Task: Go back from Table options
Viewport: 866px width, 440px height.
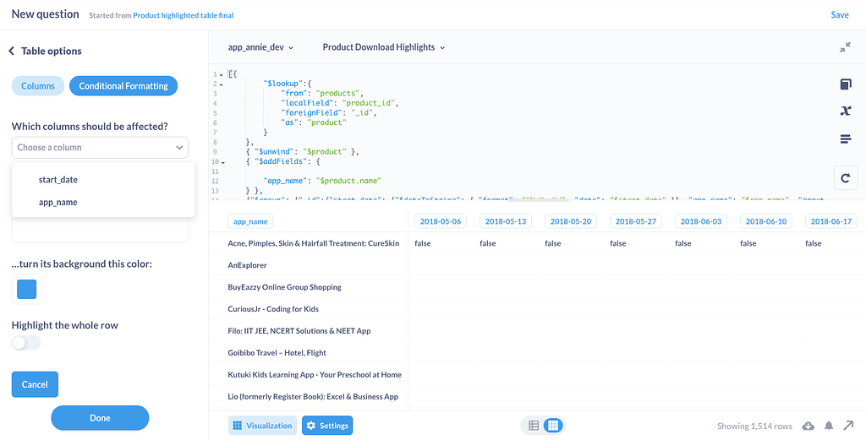Action: (11, 52)
